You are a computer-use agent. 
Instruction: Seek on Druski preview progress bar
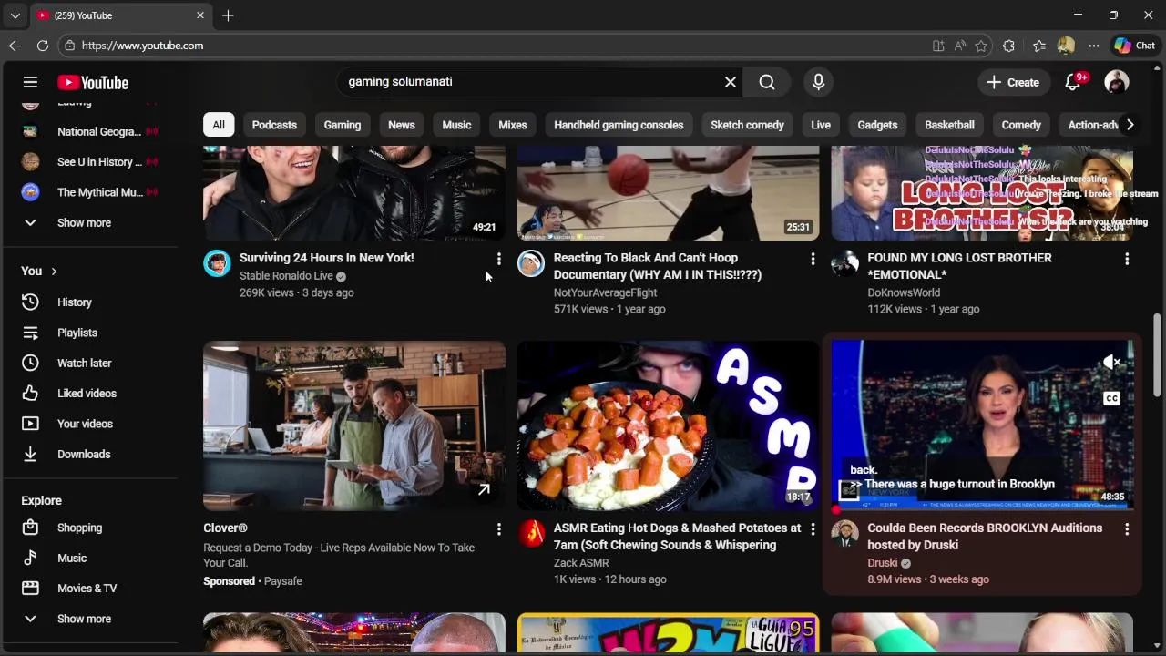982,508
